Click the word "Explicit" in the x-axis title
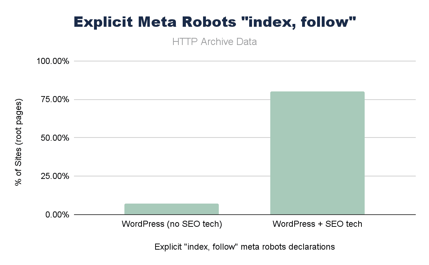 click(168, 247)
